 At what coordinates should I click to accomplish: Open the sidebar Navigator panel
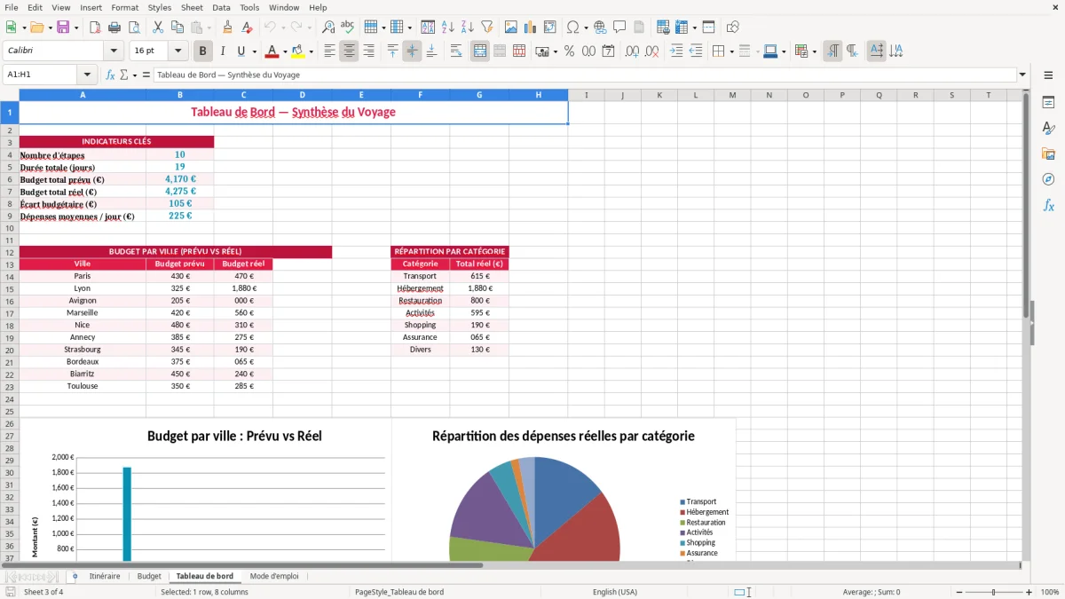click(1048, 179)
